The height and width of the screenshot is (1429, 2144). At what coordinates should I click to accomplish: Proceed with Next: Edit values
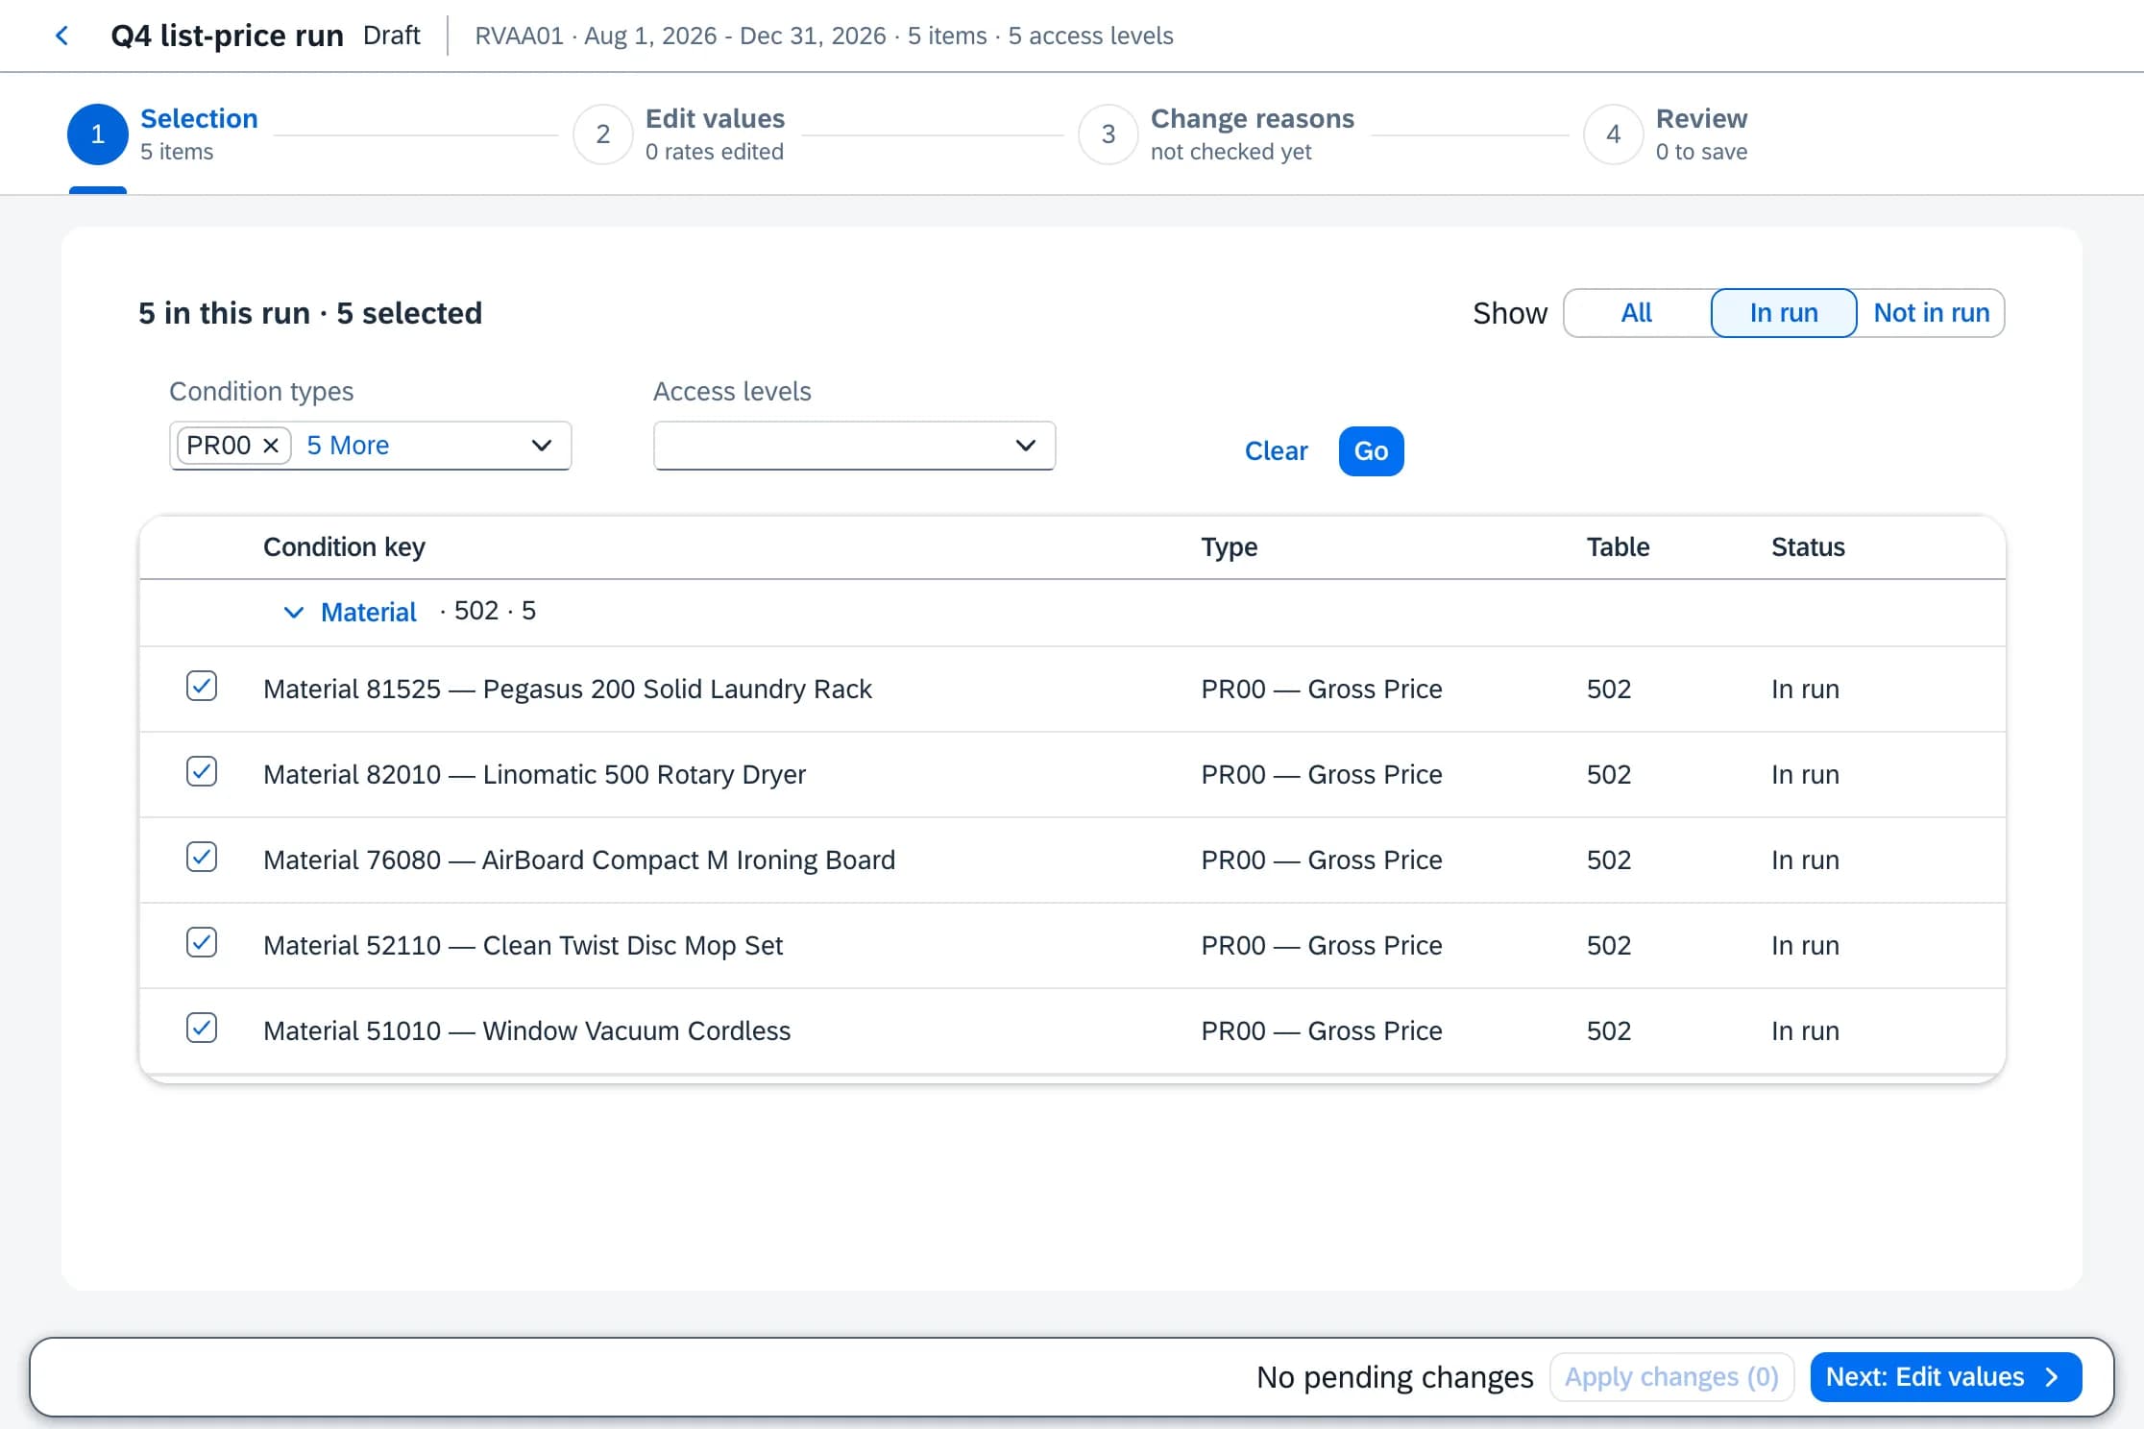[1946, 1377]
